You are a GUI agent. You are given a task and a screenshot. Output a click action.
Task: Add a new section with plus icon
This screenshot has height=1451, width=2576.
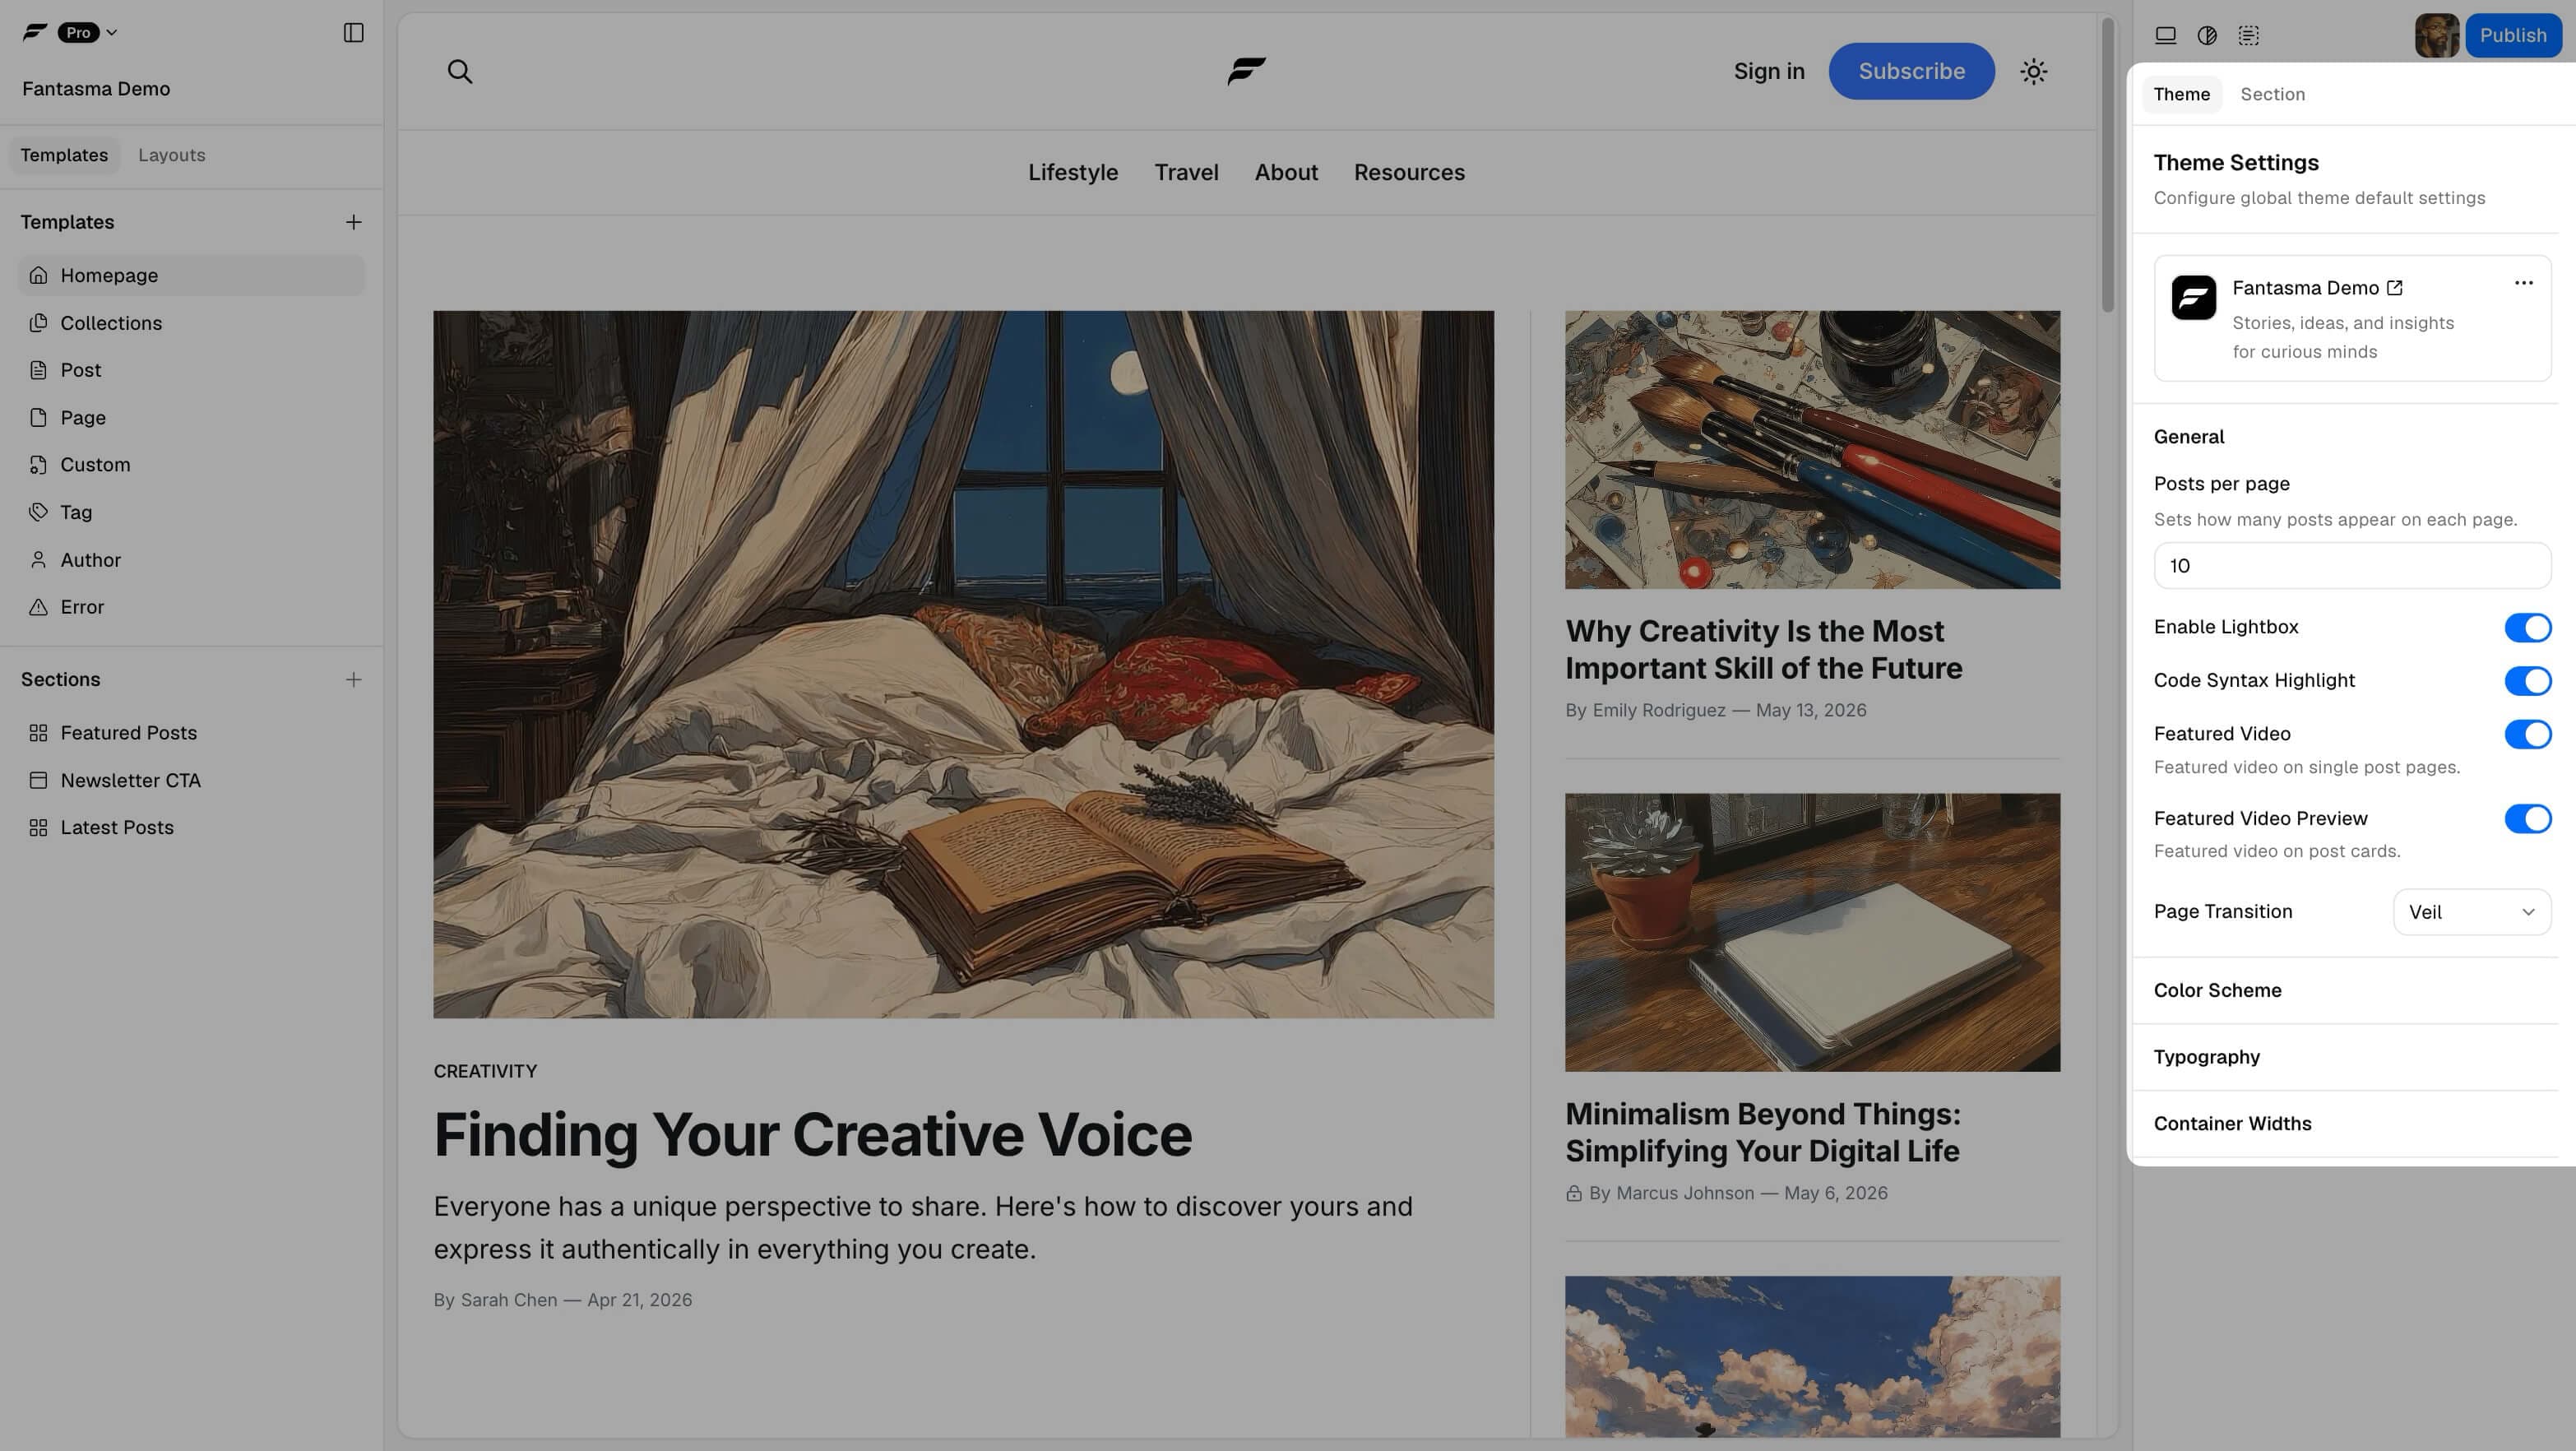[x=353, y=680]
